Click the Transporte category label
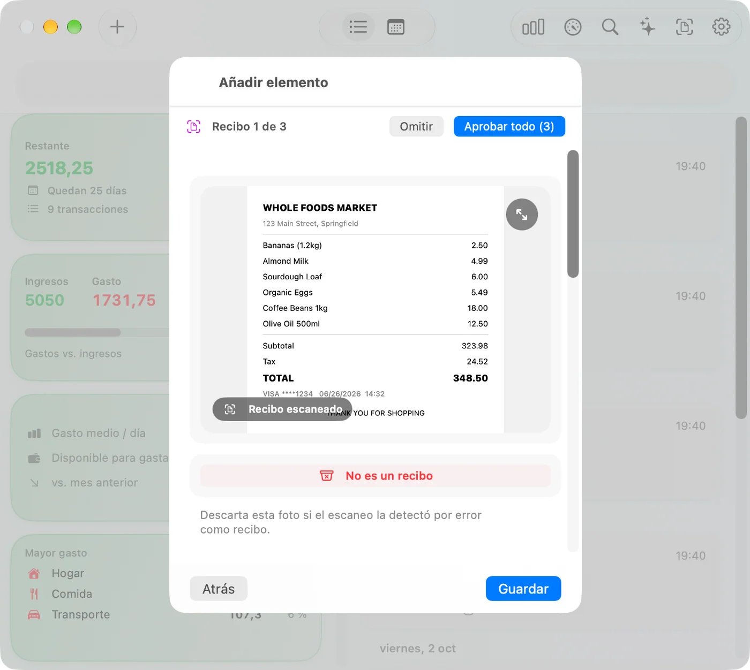The image size is (750, 670). (81, 615)
